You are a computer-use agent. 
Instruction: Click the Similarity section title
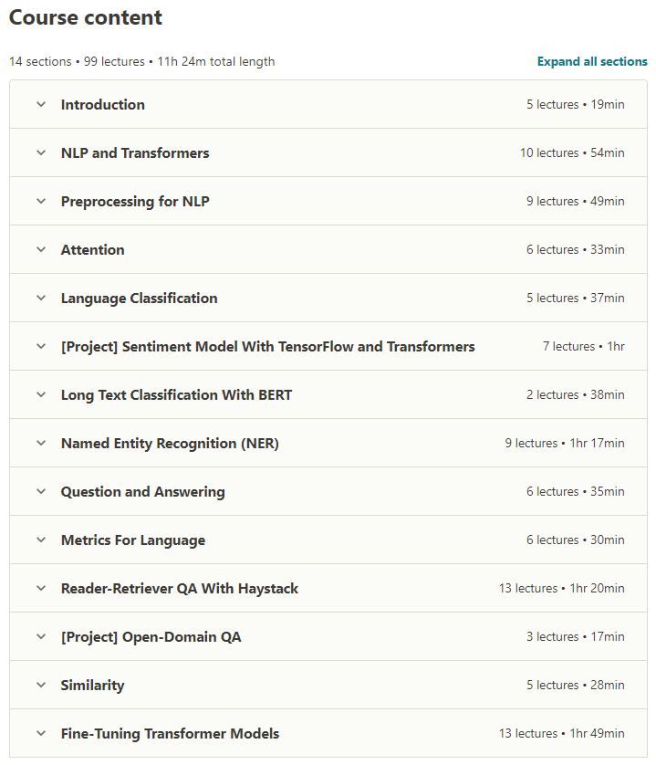click(92, 685)
